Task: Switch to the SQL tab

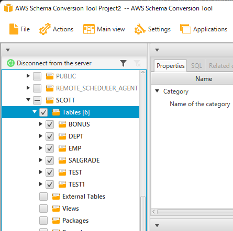Action: click(x=196, y=66)
